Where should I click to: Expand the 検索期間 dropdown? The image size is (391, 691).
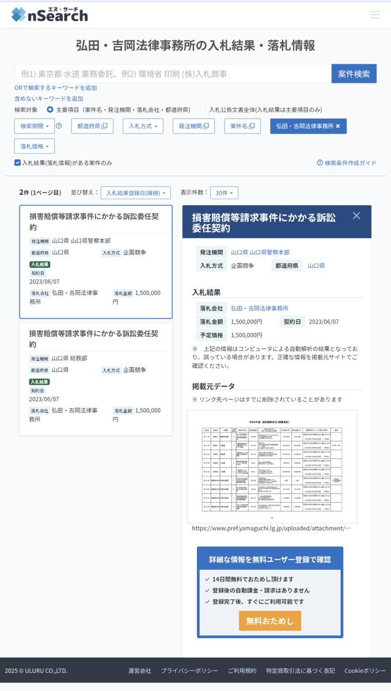pos(33,126)
